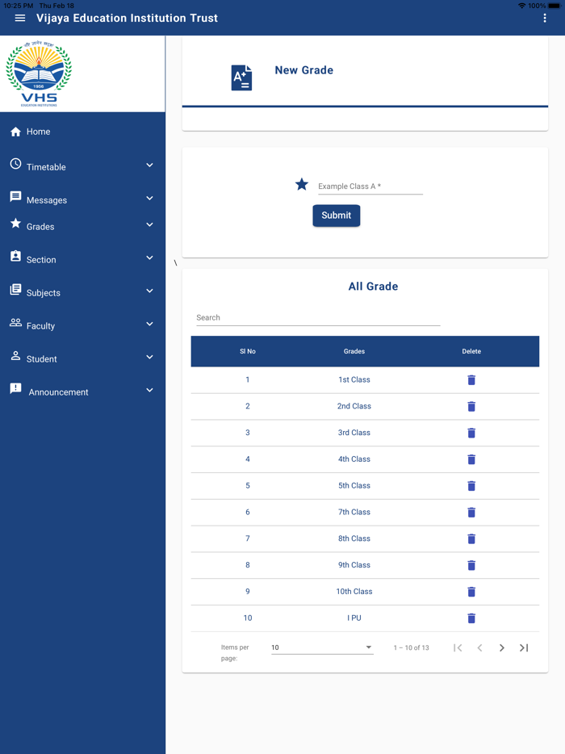Click the Submit button

pos(336,216)
